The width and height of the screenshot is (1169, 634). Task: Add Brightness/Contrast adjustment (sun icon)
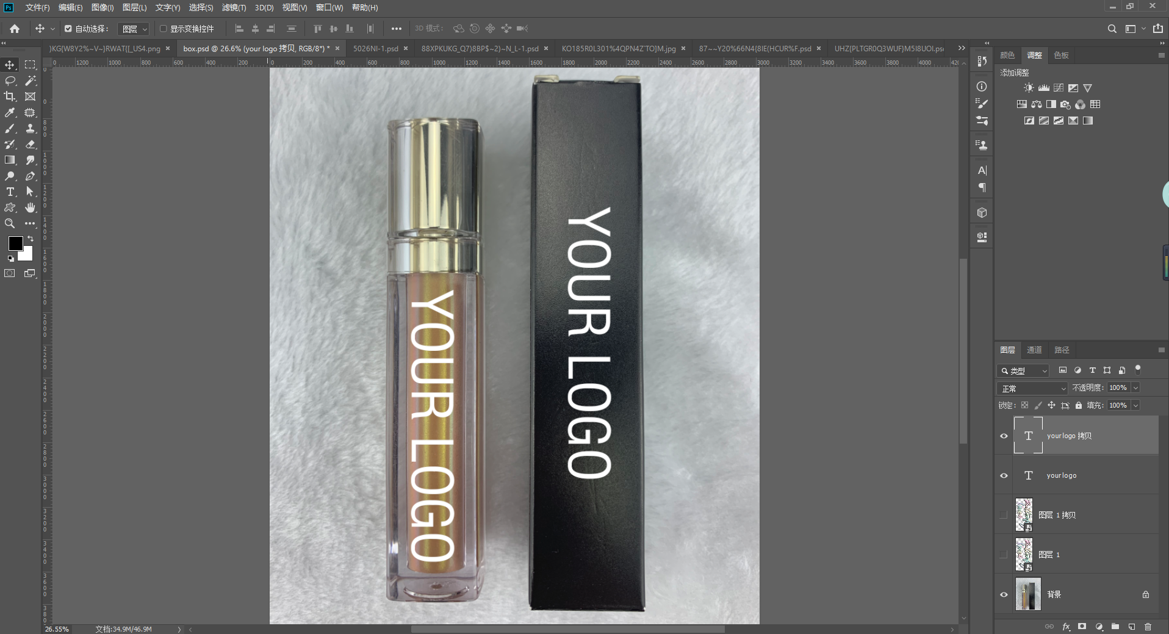tap(1029, 88)
